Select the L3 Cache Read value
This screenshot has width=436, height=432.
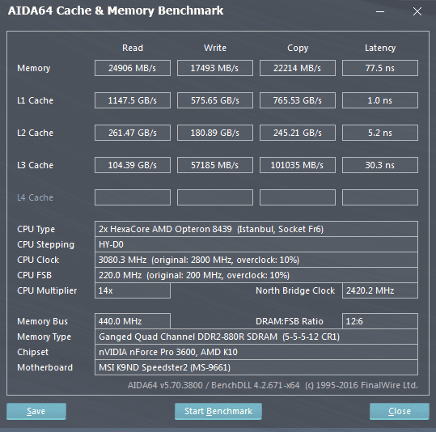click(133, 165)
